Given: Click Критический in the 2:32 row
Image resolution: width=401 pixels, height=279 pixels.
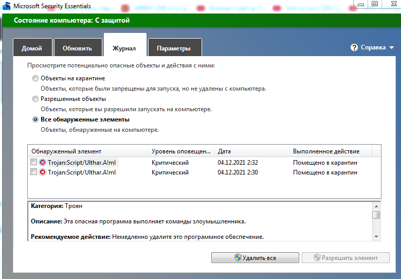Looking at the screenshot, I should coord(170,163).
